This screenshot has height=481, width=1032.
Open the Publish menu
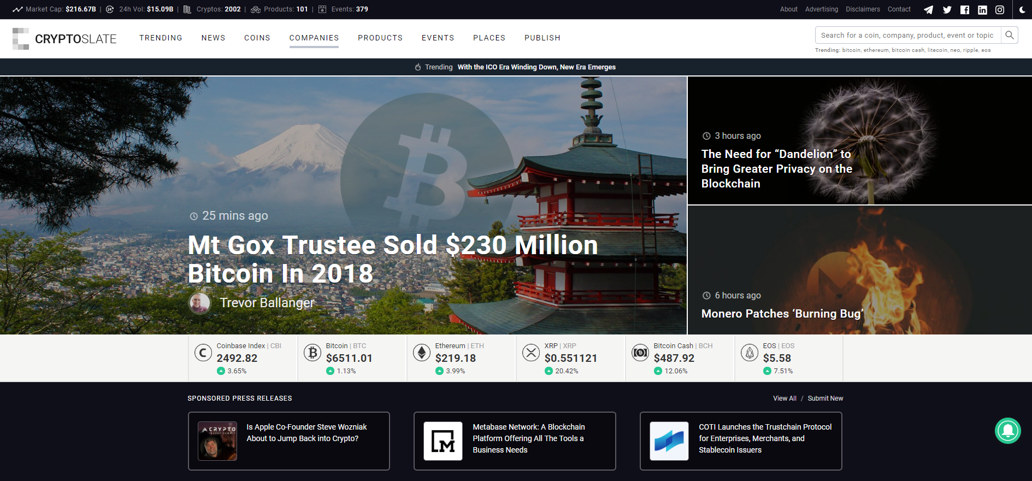click(542, 38)
